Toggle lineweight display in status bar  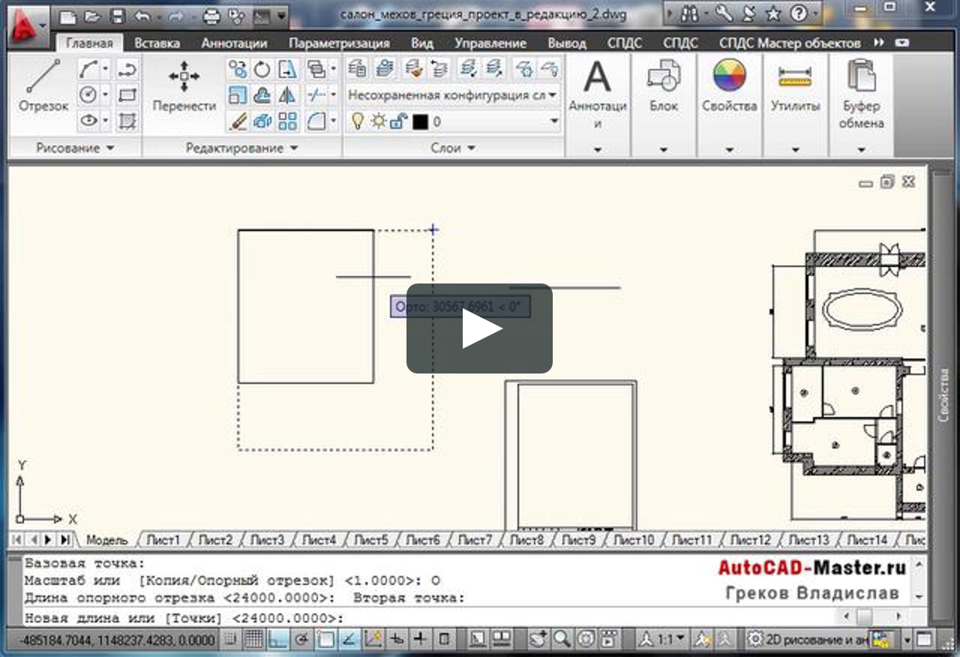420,640
